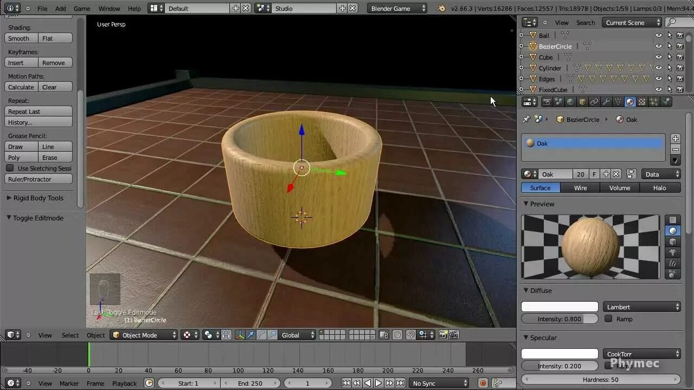Open the Render properties tab
Viewport: 694px width, 390px height.
tap(547, 102)
